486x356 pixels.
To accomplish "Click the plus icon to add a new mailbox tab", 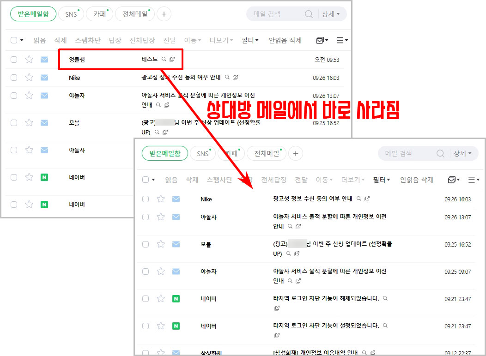I will 164,14.
